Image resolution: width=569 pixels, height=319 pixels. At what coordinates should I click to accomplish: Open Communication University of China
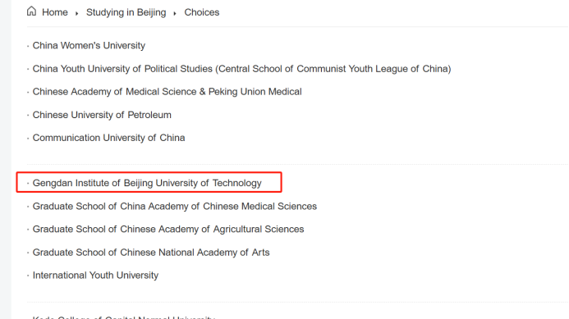109,138
